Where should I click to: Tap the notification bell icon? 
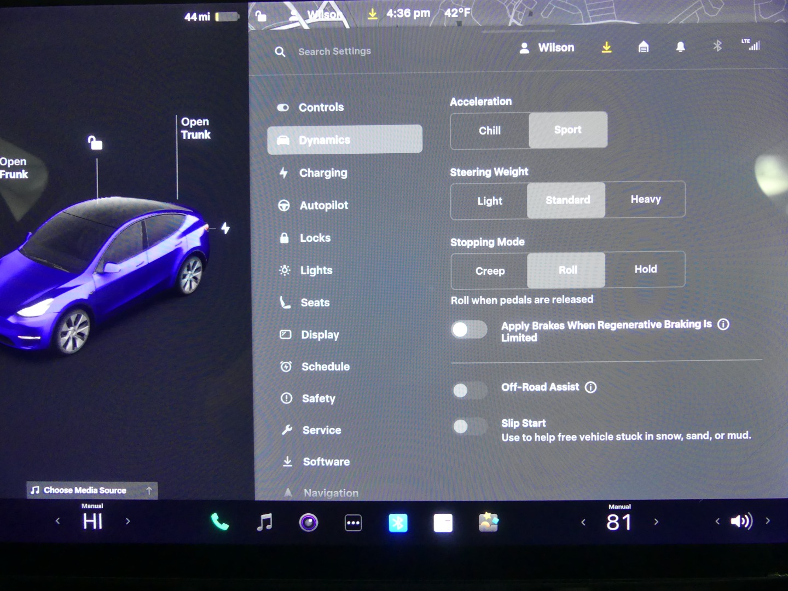tap(680, 48)
